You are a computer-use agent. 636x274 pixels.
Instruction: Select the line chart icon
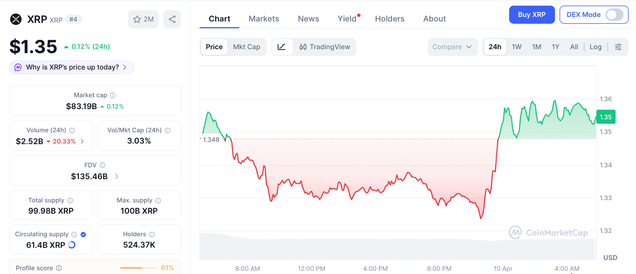[x=281, y=47]
